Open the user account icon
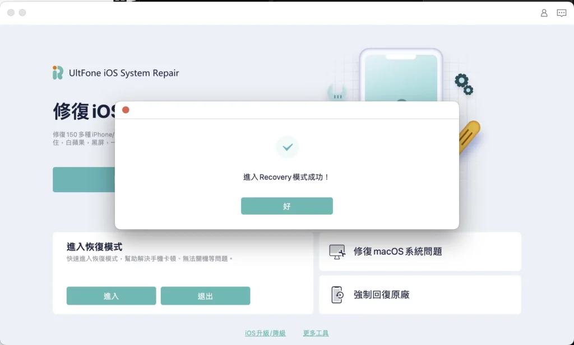Viewport: 574px width, 345px height. tap(544, 13)
